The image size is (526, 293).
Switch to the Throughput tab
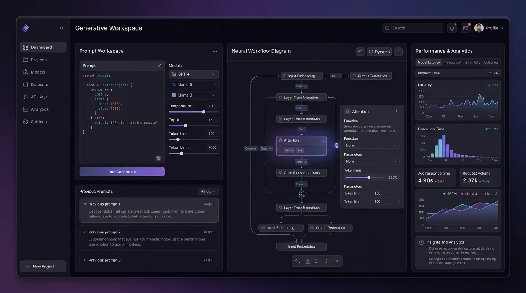pyautogui.click(x=453, y=63)
